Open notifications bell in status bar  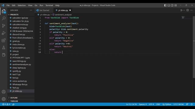tap(192, 104)
